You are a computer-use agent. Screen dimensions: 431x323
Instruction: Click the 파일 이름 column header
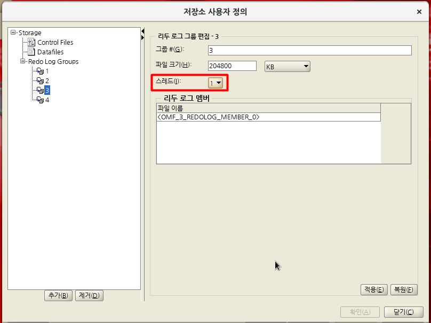click(x=268, y=108)
